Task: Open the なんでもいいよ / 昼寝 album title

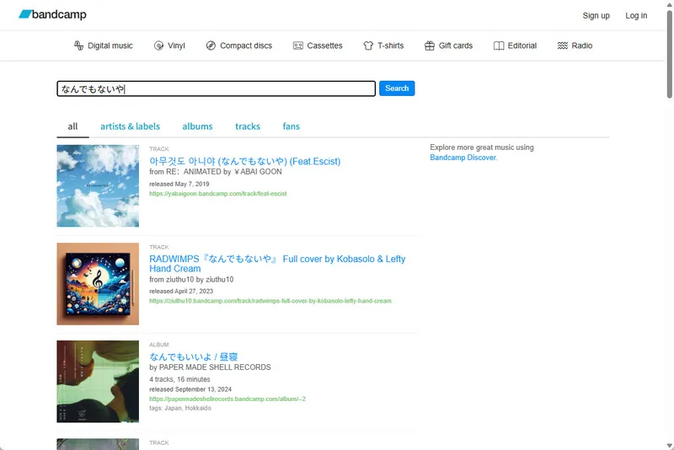Action: pos(194,356)
